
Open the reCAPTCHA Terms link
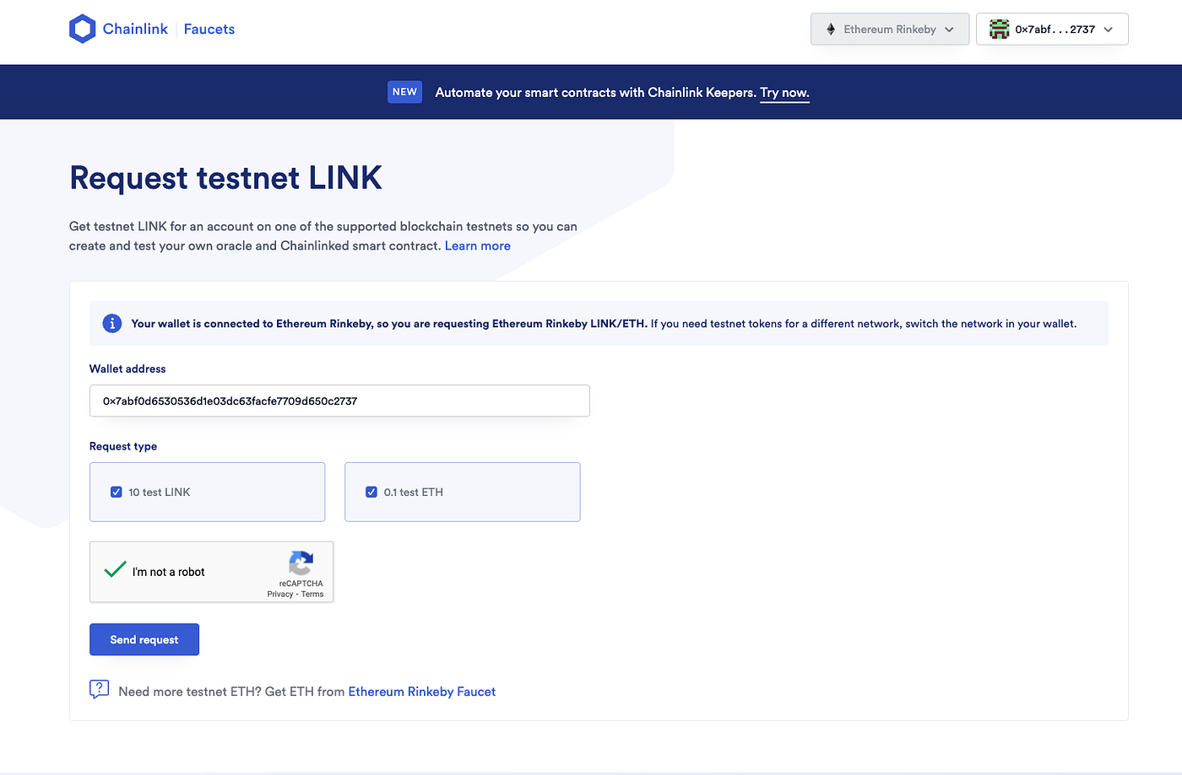tap(312, 595)
